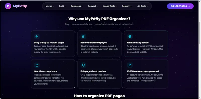This screenshot has width=201, height=99.
Task: Click the description 'Files are processed securely'
Action: pos(51,79)
